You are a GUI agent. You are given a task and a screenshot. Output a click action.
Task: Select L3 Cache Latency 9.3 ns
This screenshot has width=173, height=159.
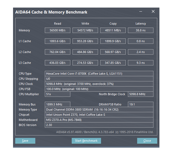tap(141, 63)
